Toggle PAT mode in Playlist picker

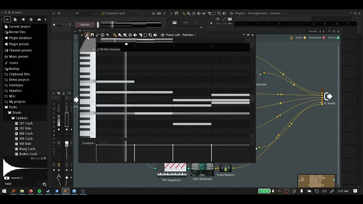[230, 23]
